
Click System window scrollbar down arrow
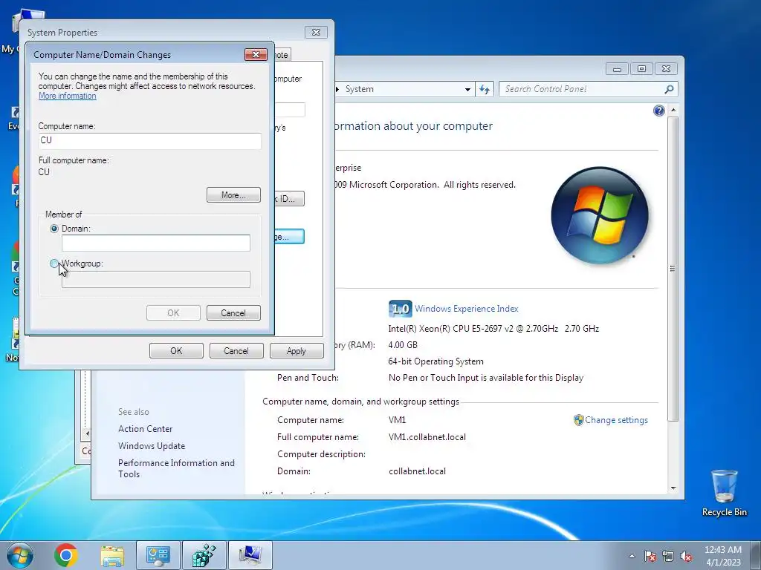click(x=673, y=488)
